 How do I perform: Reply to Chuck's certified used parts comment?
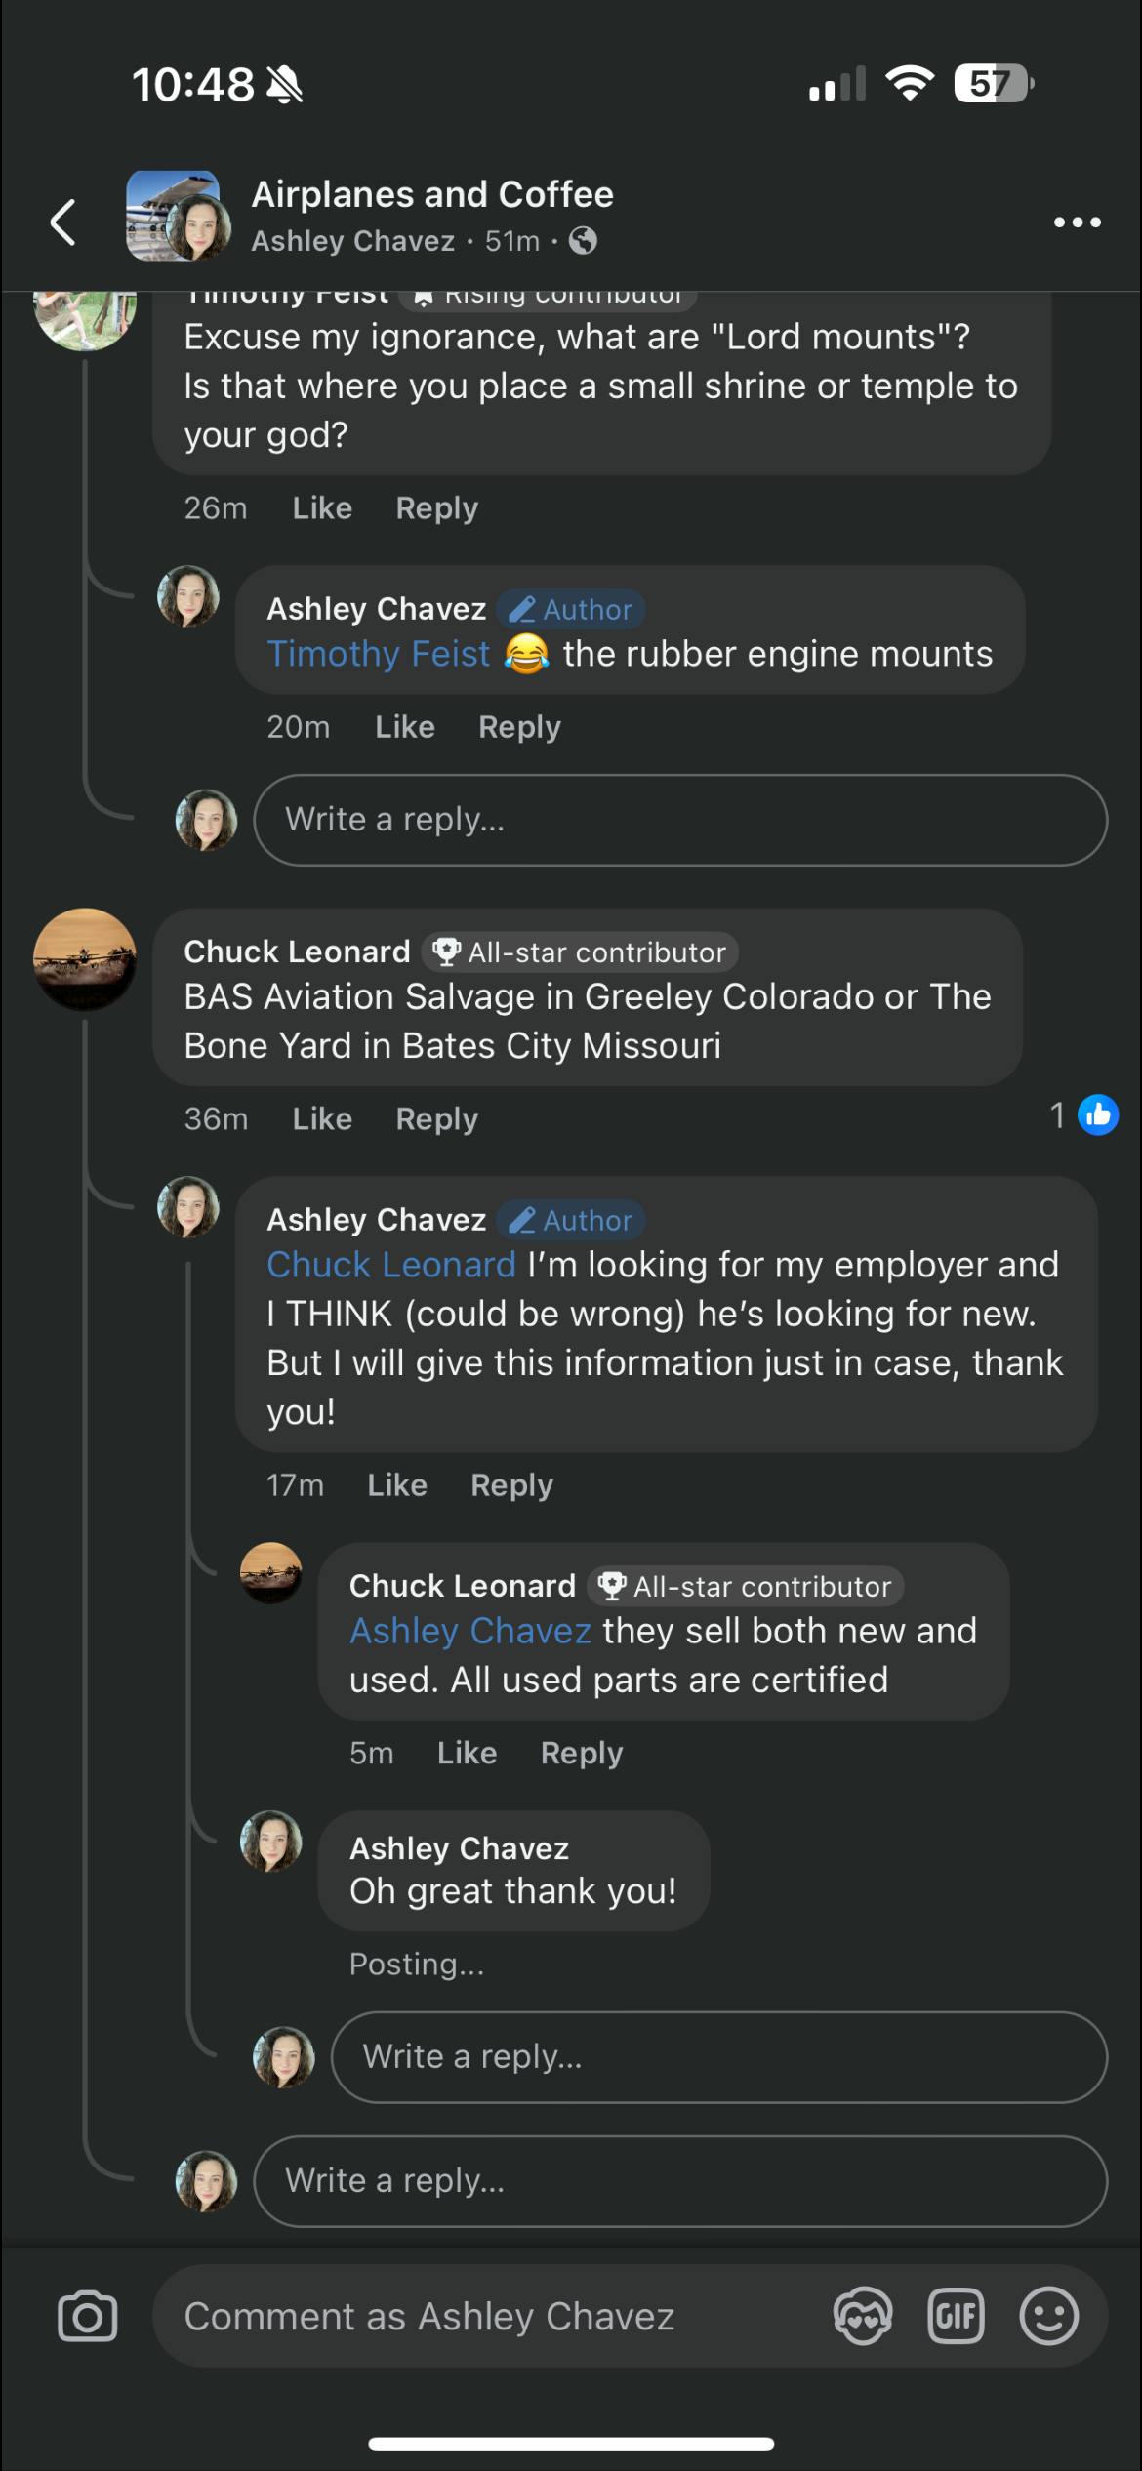pyautogui.click(x=582, y=1753)
